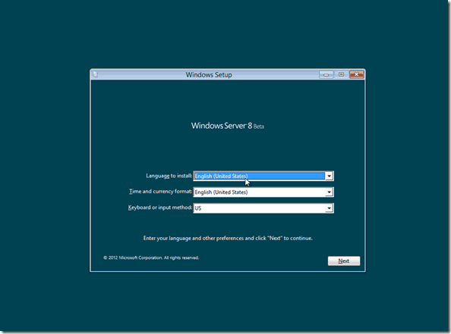Click the "Time and currency format" label
The height and width of the screenshot is (334, 451).
[160, 192]
